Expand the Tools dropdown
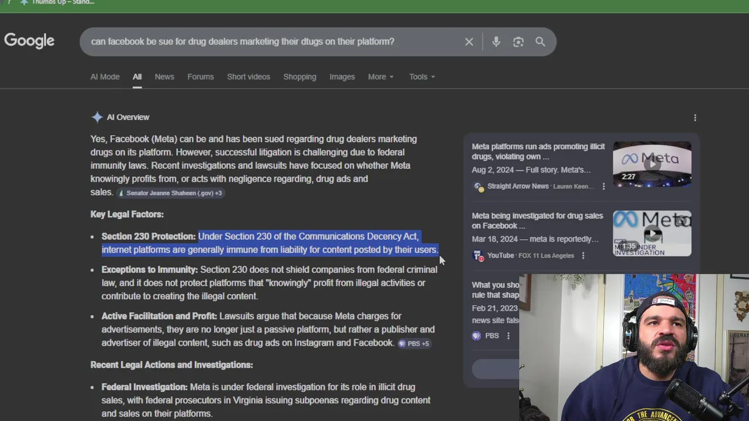749x421 pixels. [x=422, y=77]
